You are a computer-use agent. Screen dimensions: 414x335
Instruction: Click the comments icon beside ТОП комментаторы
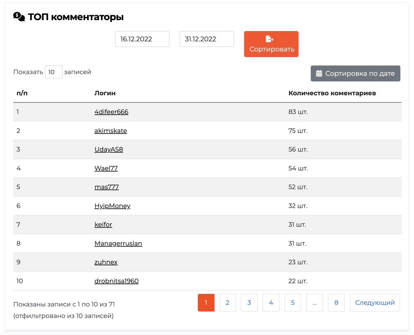[19, 17]
